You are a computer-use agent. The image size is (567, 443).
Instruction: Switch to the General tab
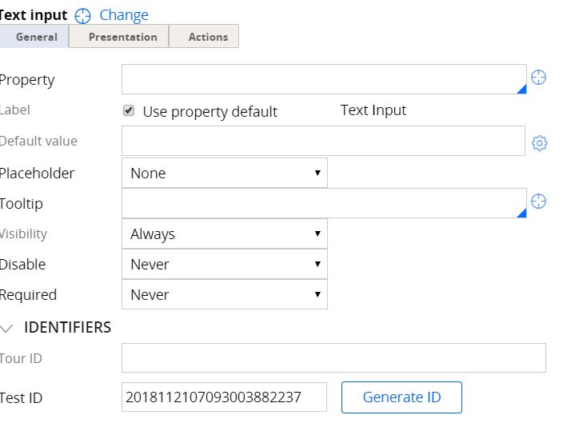[36, 37]
